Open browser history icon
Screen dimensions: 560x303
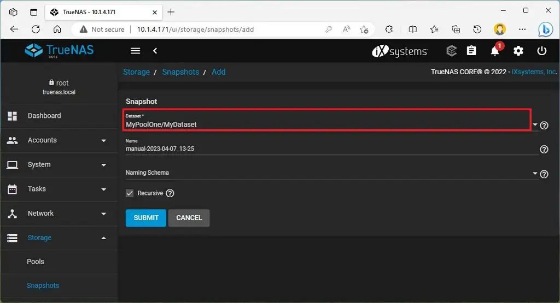pyautogui.click(x=477, y=29)
